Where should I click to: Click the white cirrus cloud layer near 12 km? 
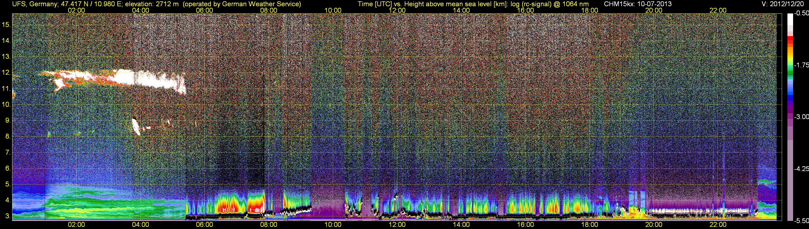[x=126, y=78]
